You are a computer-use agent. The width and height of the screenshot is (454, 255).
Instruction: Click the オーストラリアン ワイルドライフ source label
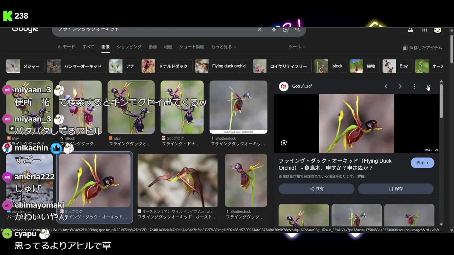(179, 211)
